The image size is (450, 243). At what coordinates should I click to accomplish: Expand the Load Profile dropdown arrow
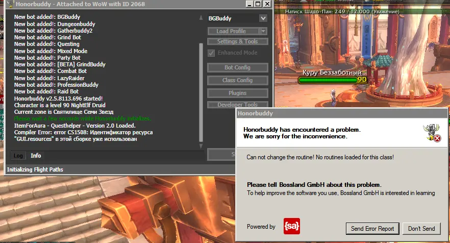coord(263,31)
